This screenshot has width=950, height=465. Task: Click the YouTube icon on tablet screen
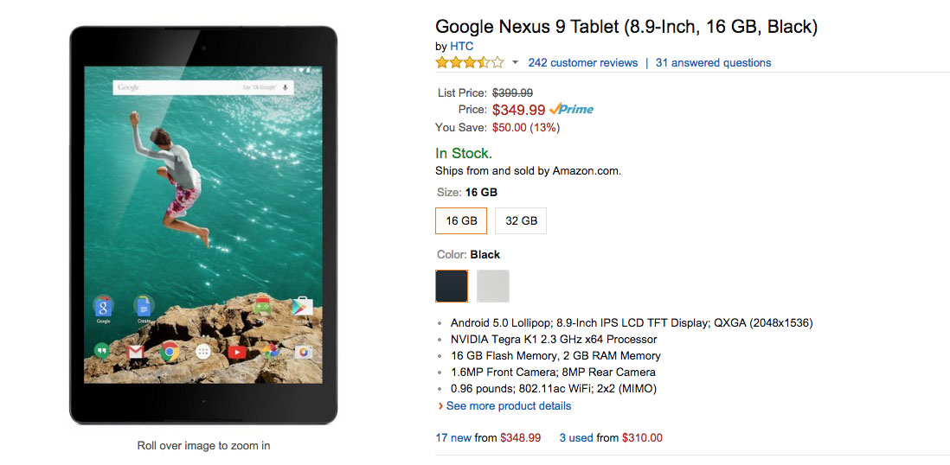pos(236,352)
